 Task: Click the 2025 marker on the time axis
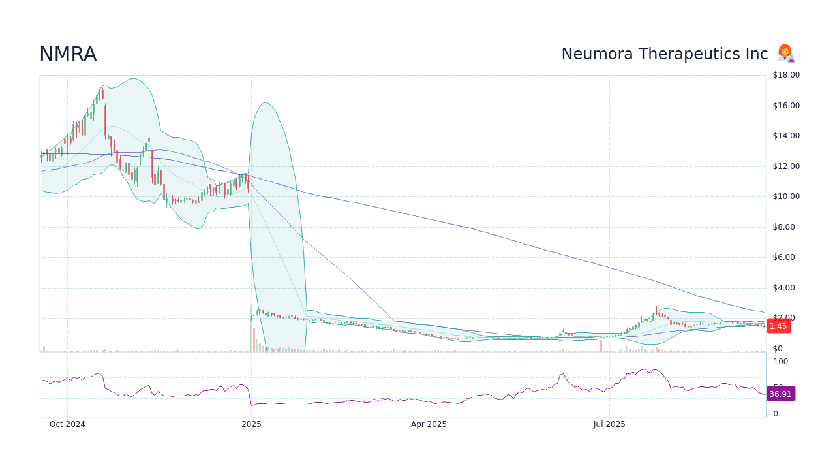[x=251, y=424]
